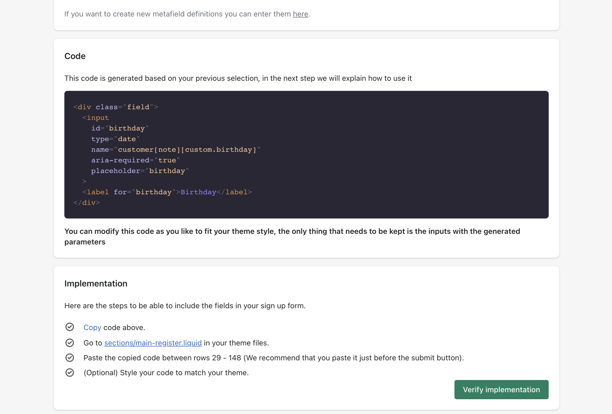This screenshot has width=612, height=414.
Task: Click the checkmark icon beside Optional Style step
Action: coord(70,373)
